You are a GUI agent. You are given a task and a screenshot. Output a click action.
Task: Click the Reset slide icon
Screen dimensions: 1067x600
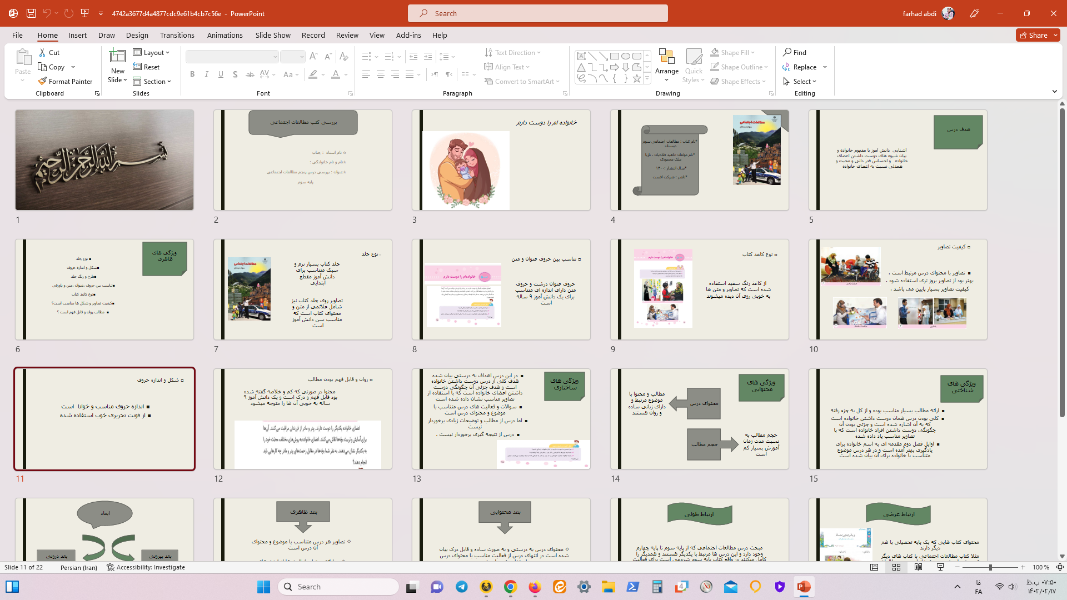(137, 67)
